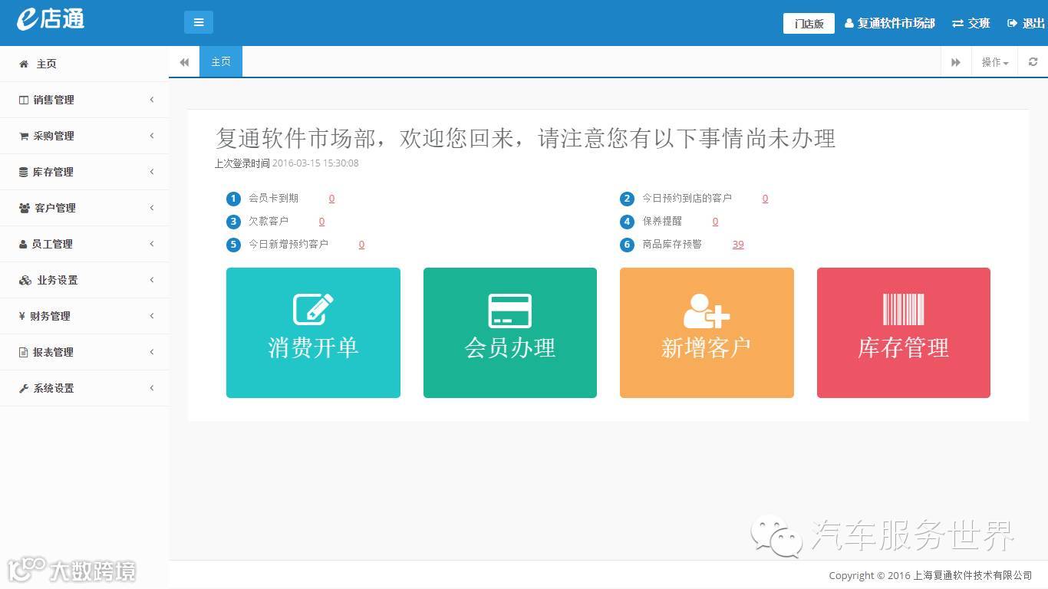1048x589 pixels.
Task: Click the document icon for 报表管理
Action: [x=24, y=352]
